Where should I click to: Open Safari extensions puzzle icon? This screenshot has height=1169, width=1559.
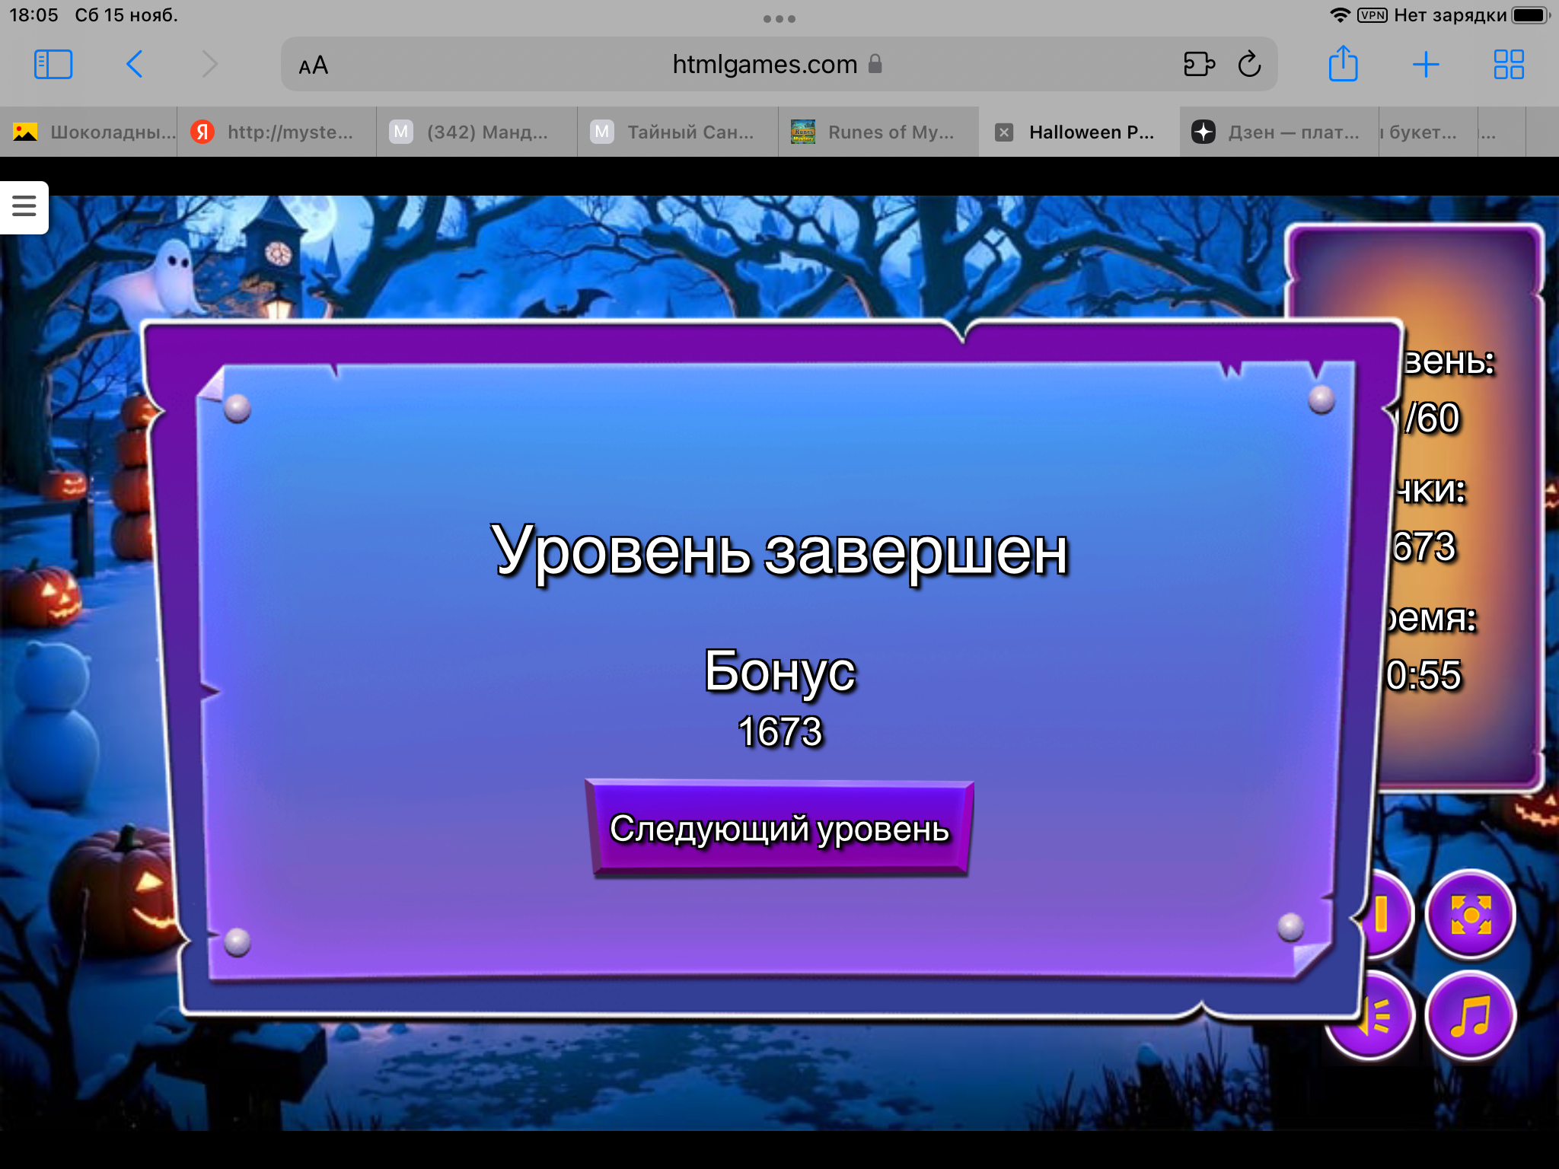[1199, 65]
